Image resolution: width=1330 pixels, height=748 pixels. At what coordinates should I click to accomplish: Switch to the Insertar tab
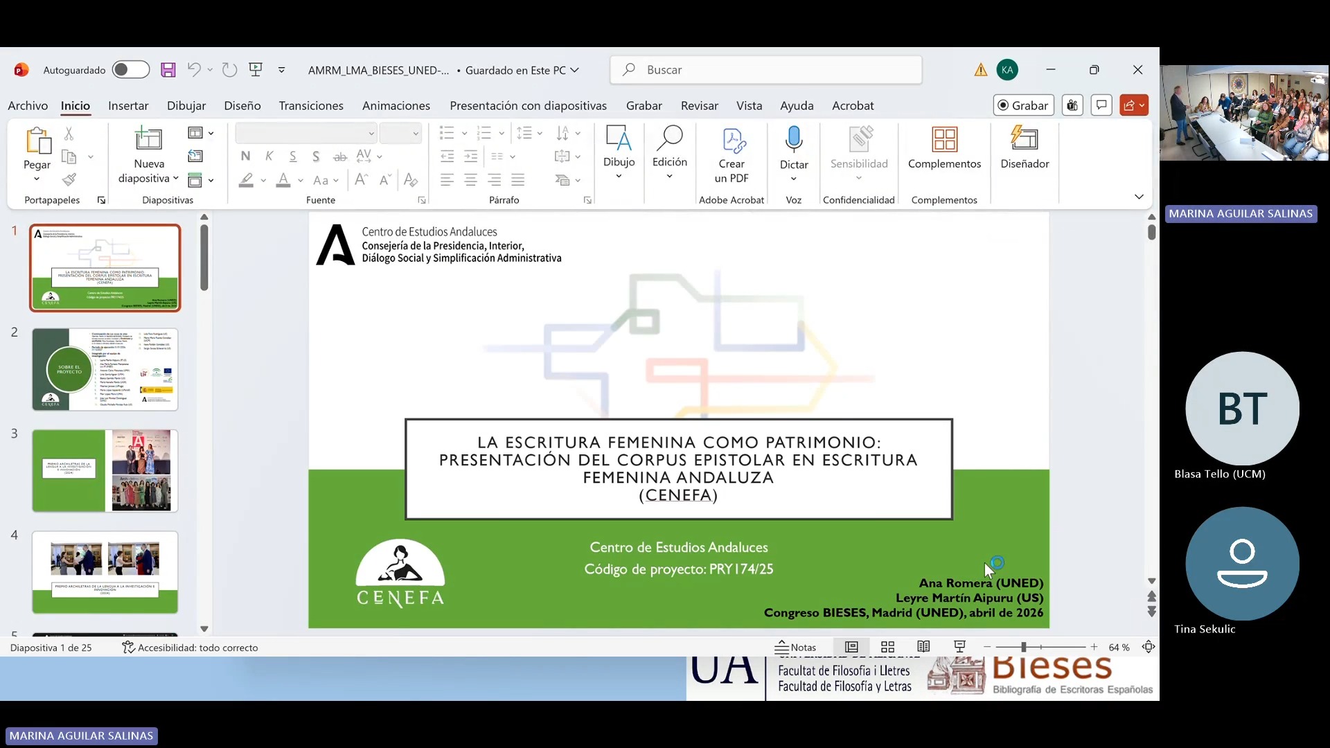(x=128, y=105)
